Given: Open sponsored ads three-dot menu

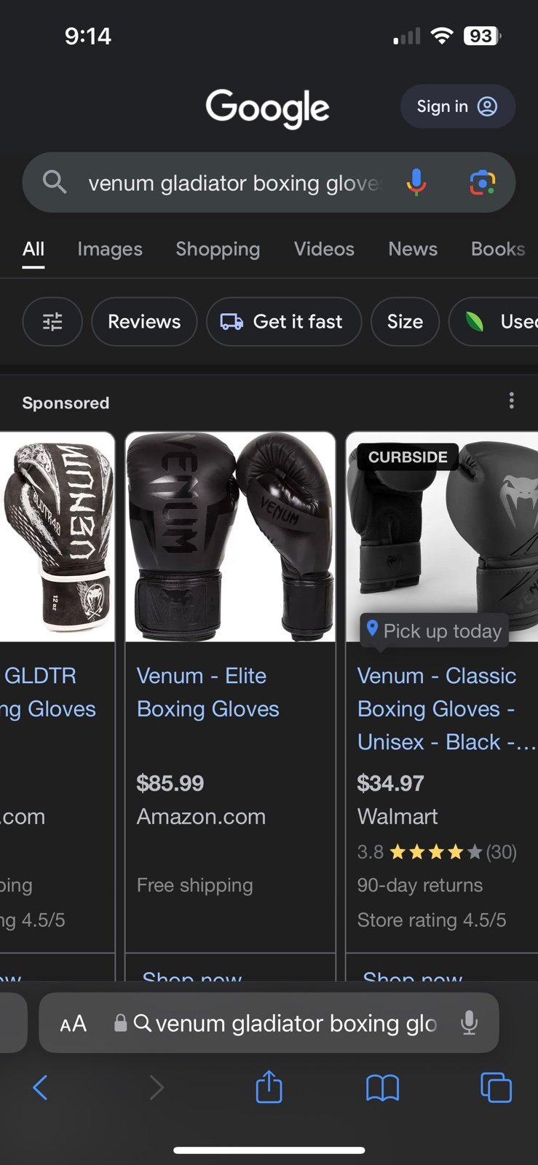Looking at the screenshot, I should (512, 400).
